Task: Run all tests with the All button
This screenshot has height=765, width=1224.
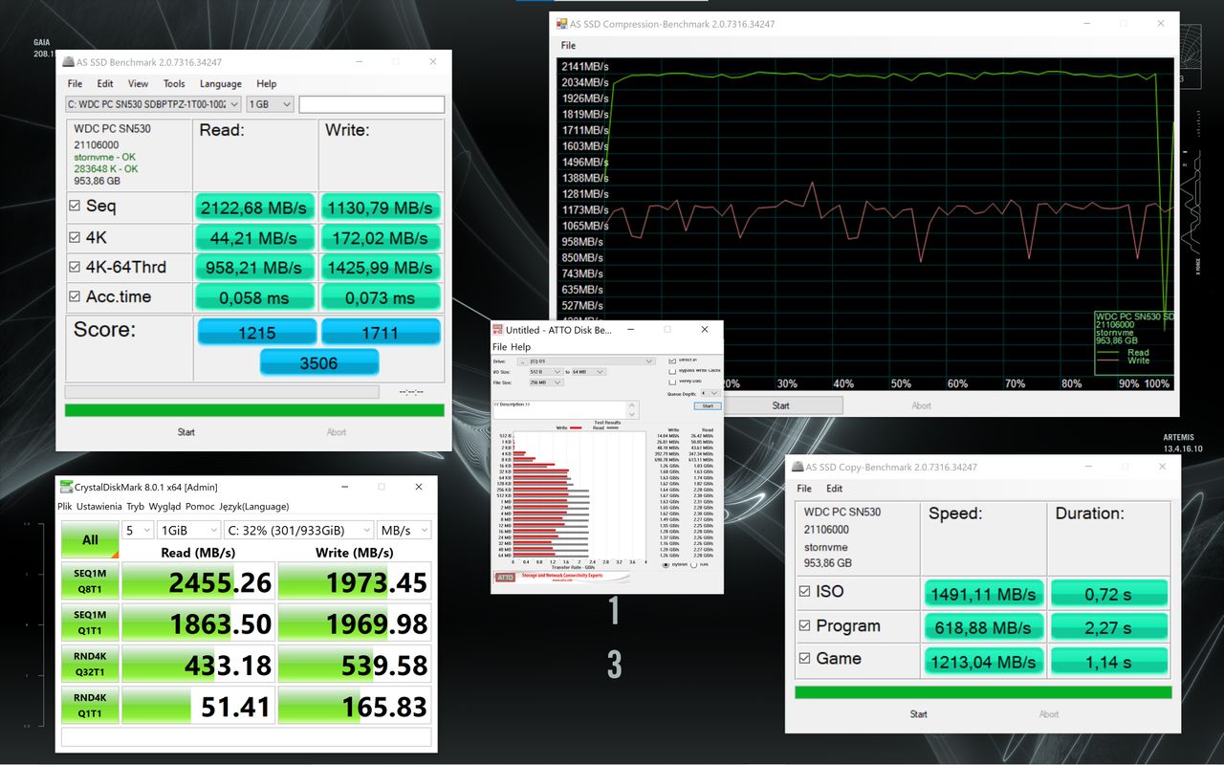Action: pos(90,539)
